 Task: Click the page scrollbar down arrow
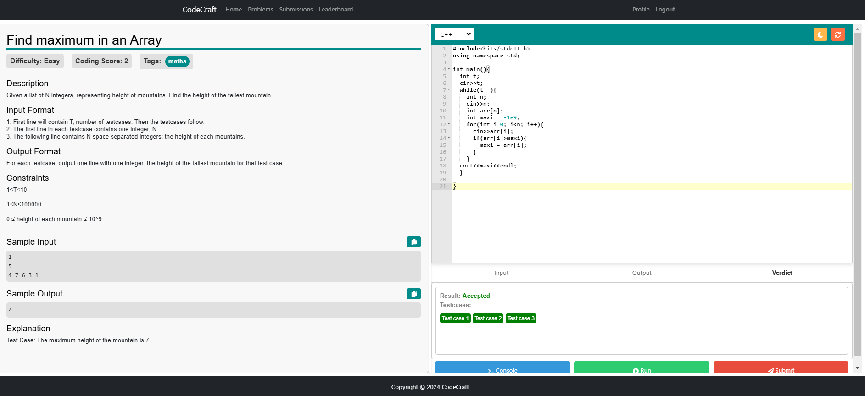pyautogui.click(x=857, y=368)
